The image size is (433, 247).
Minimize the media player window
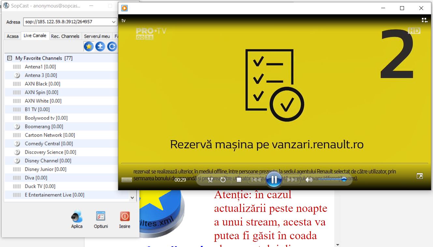pos(383,8)
